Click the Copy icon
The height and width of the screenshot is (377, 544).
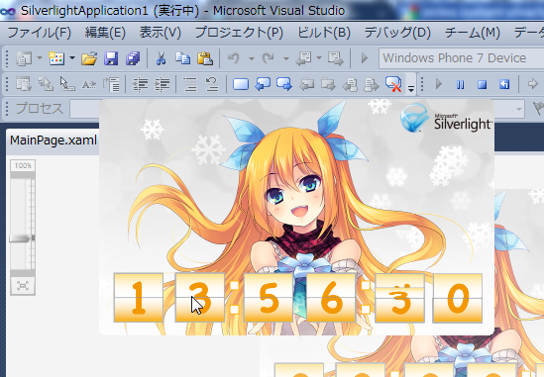[183, 58]
